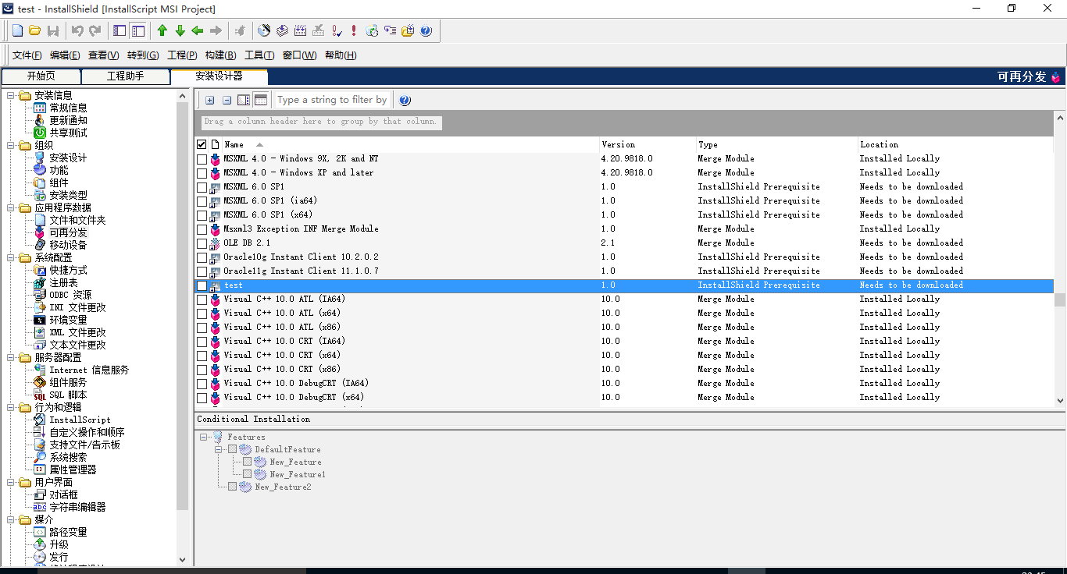Collapse the 用户界面 tree folder
This screenshot has width=1067, height=574.
[x=11, y=482]
